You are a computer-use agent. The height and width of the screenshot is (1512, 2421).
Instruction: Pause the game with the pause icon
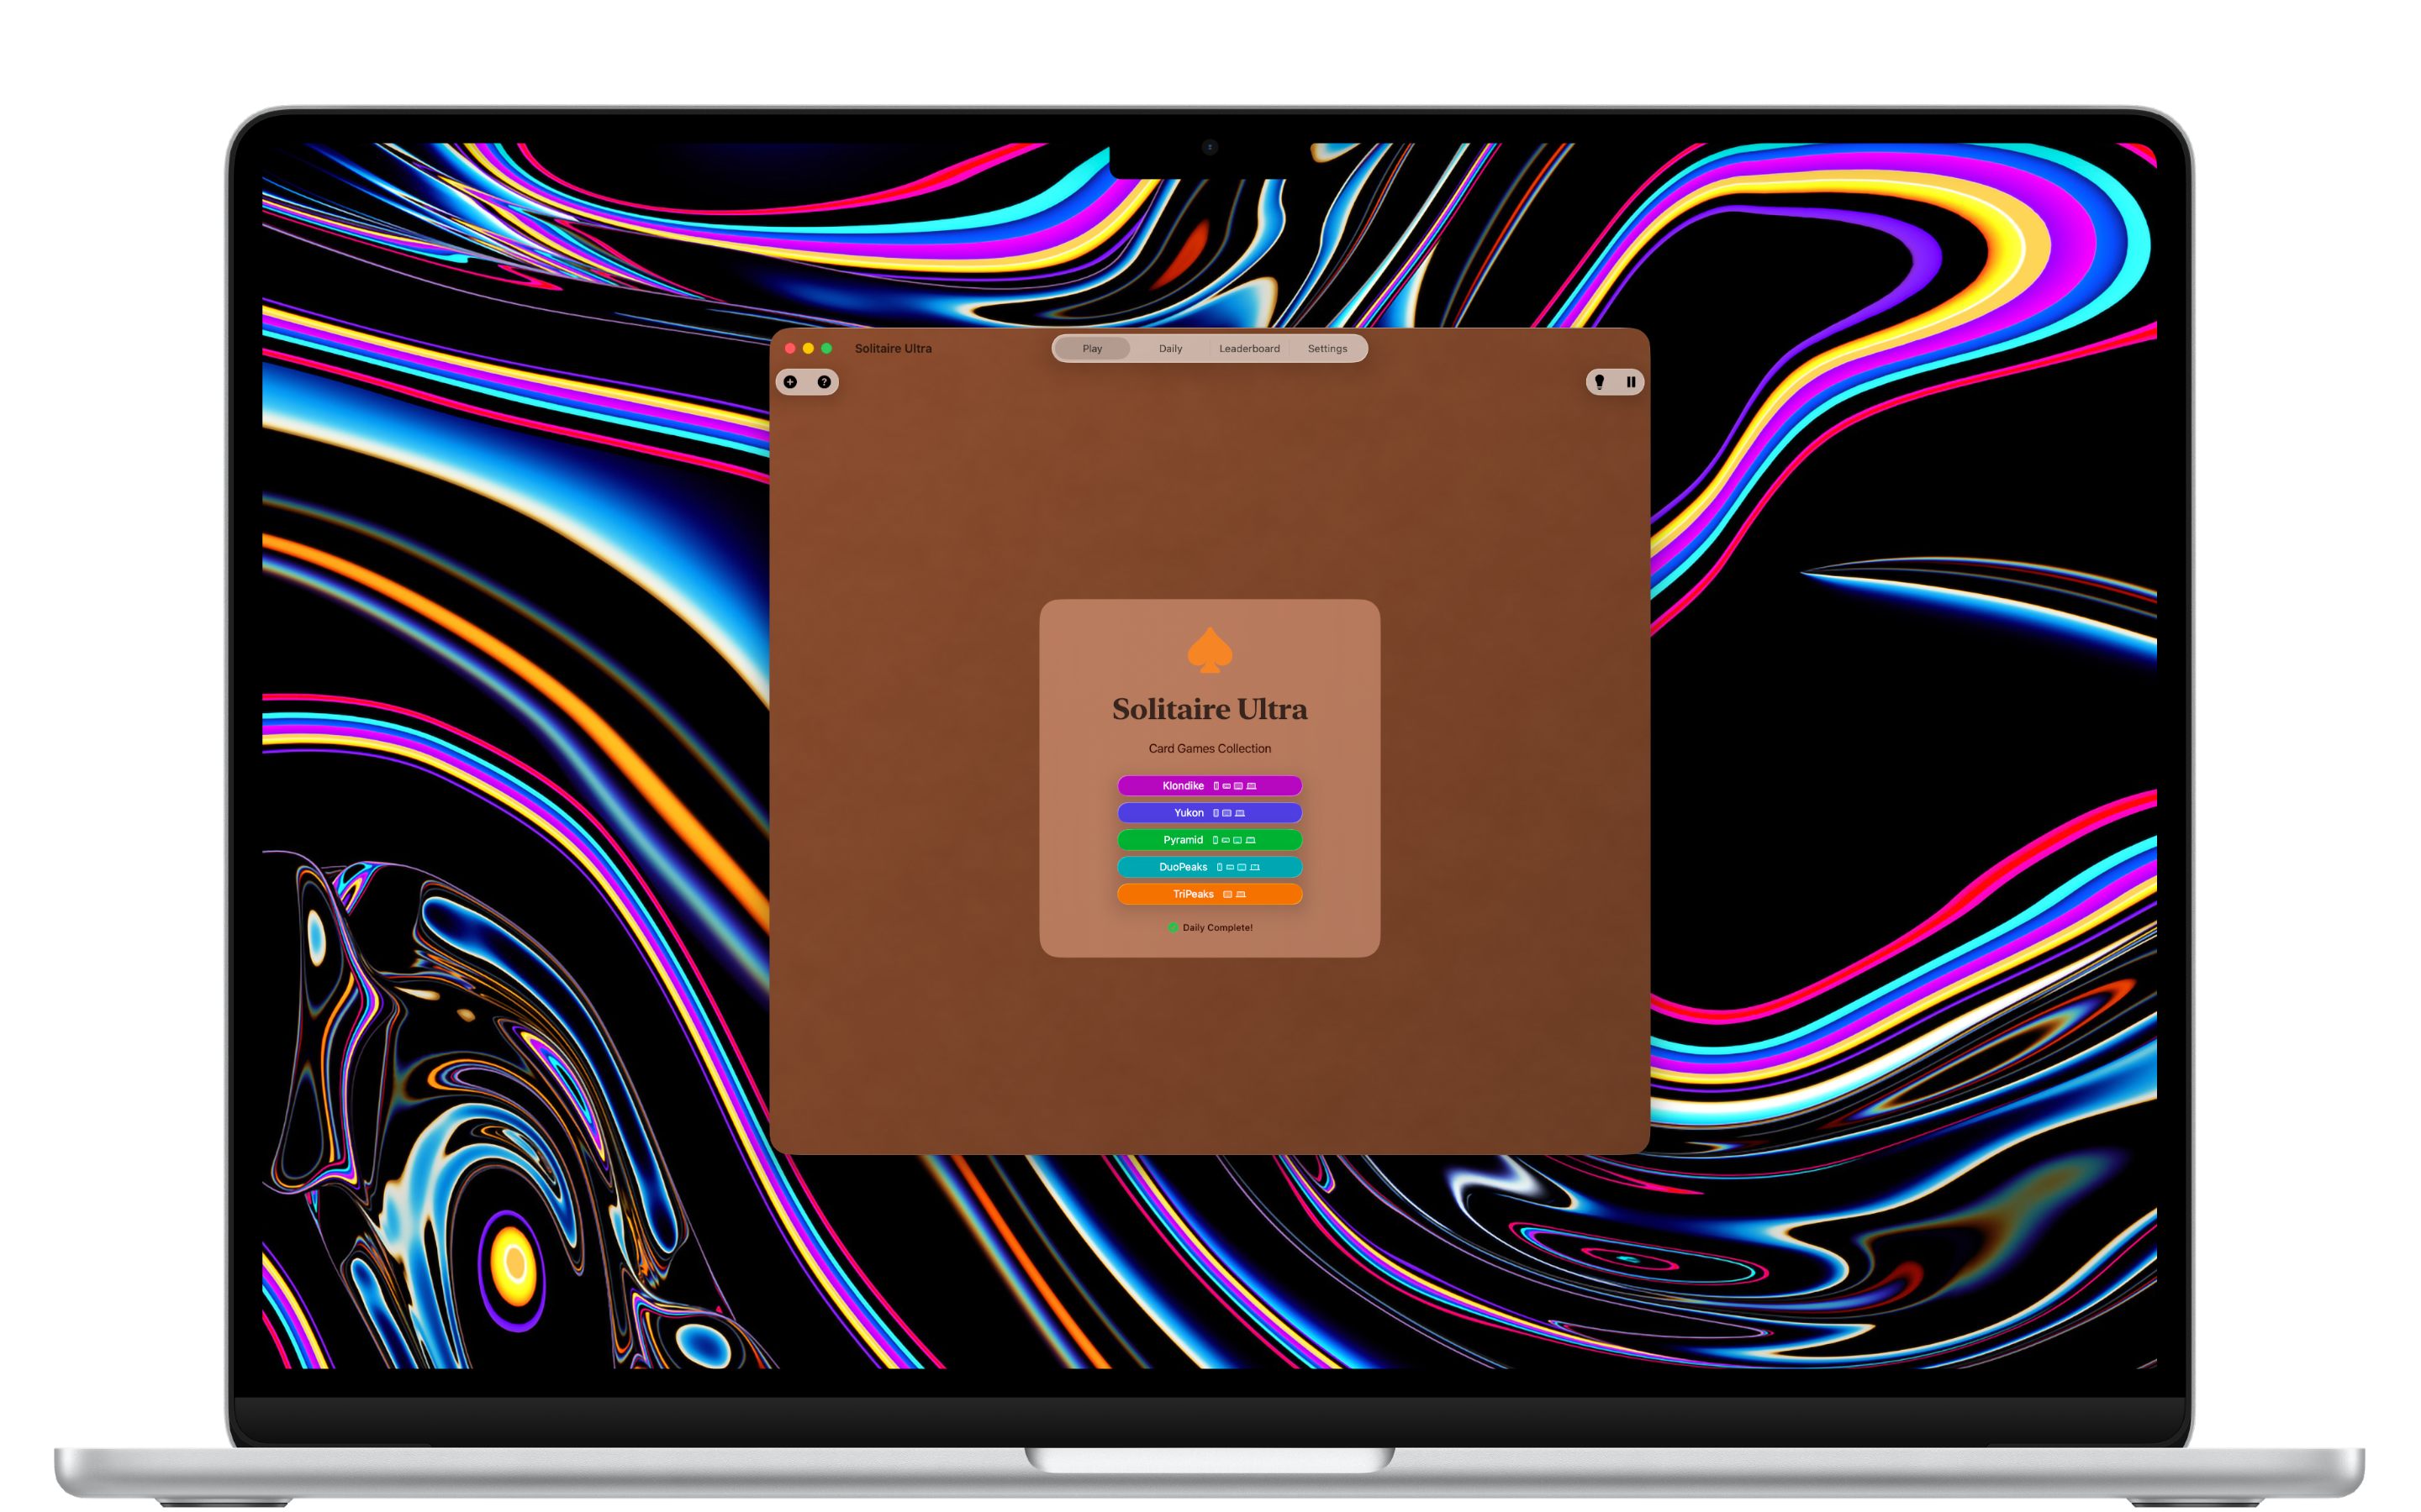click(x=1631, y=382)
